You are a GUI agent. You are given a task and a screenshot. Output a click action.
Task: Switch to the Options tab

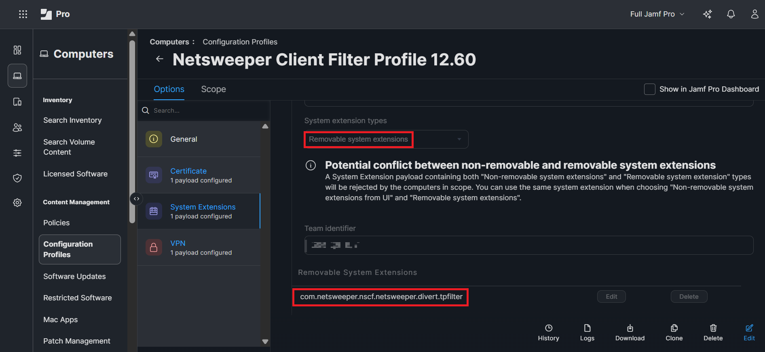(x=169, y=89)
